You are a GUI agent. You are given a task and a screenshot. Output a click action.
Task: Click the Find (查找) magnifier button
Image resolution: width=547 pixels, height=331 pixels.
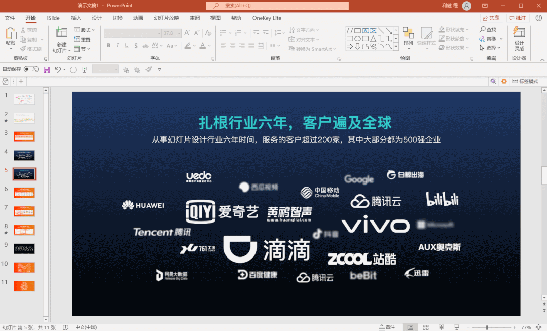(488, 30)
